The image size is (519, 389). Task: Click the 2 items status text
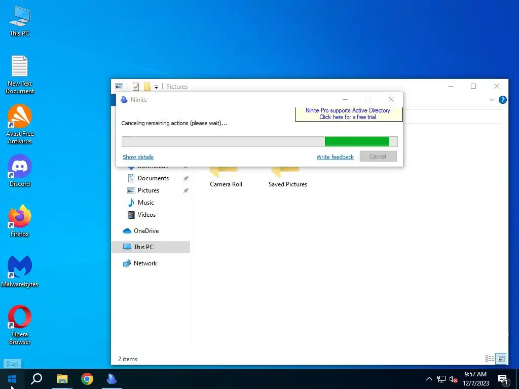pos(128,359)
